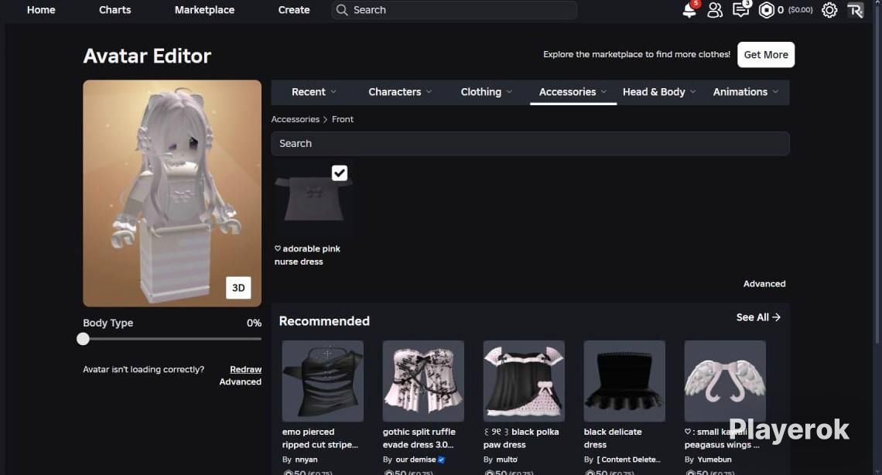This screenshot has height=475, width=882.
Task: Click the adorable pink nurse dress title
Action: click(x=308, y=255)
